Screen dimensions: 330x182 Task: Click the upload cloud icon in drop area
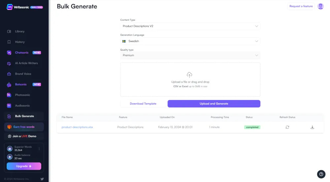189,75
